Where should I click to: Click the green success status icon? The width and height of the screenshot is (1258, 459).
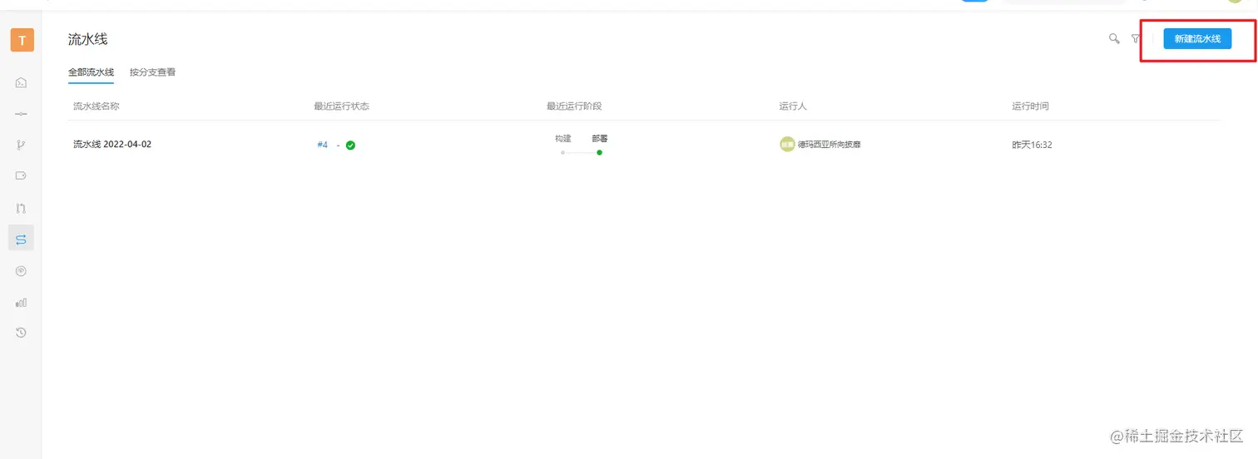(350, 145)
